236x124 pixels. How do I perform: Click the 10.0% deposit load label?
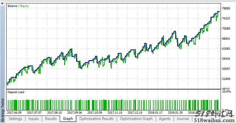(226, 92)
